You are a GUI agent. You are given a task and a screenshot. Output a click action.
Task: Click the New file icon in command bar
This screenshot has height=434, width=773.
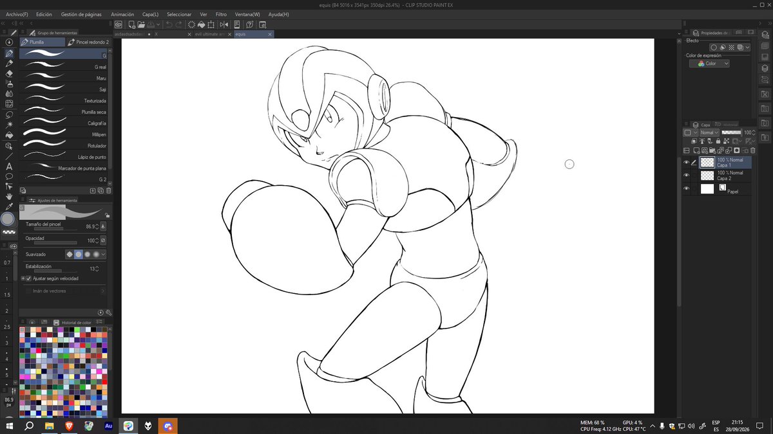(132, 24)
